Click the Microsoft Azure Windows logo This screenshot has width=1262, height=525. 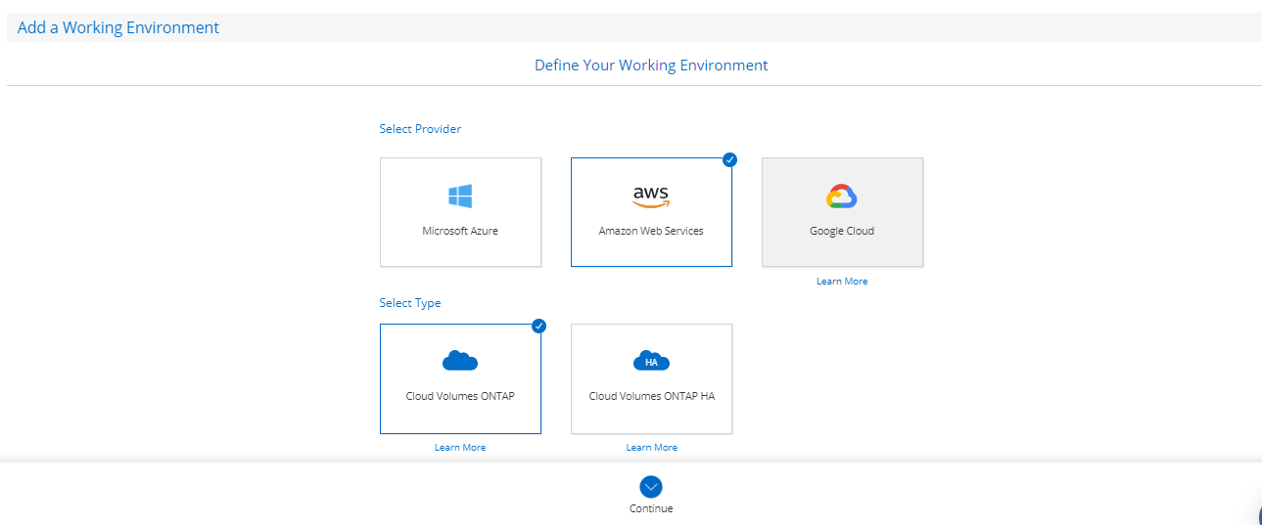click(x=460, y=197)
